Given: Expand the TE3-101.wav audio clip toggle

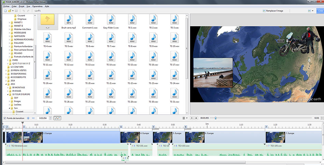Looking at the screenshot, I should pos(132,146).
